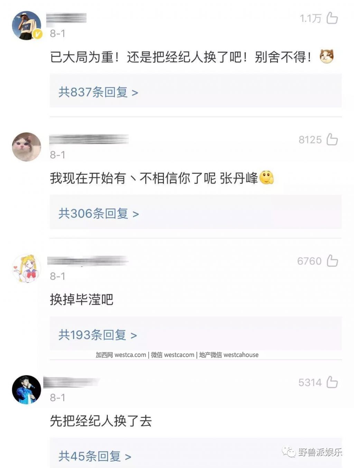Image resolution: width=354 pixels, height=468 pixels.
Task: Tap thumbs-up on the 5314 likes comment
Action: [x=332, y=382]
